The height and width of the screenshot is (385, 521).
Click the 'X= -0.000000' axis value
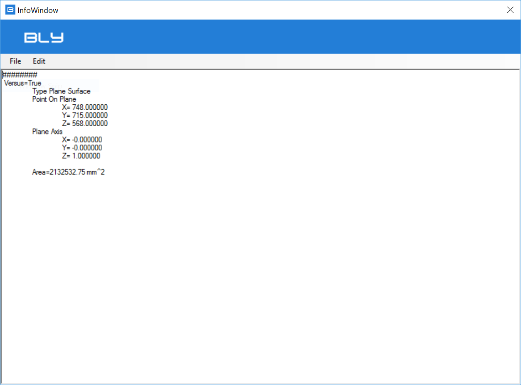tap(82, 140)
